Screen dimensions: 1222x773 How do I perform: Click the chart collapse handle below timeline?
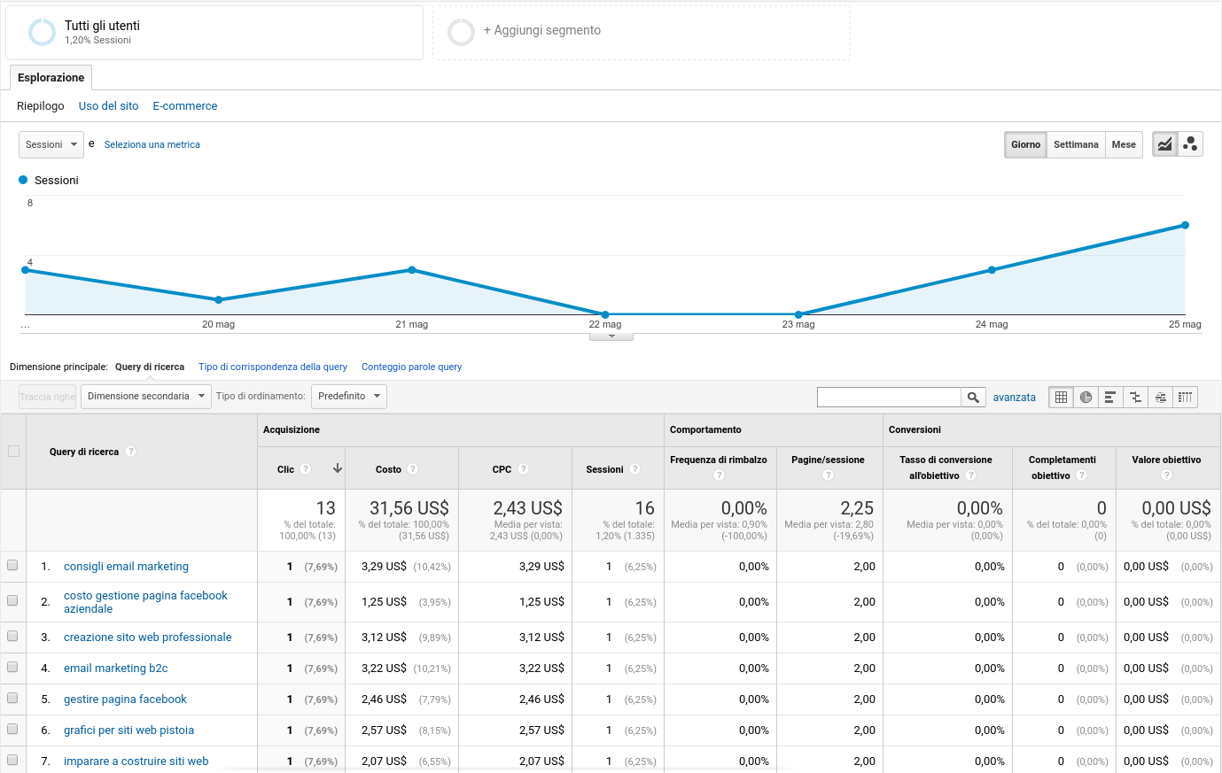(611, 336)
